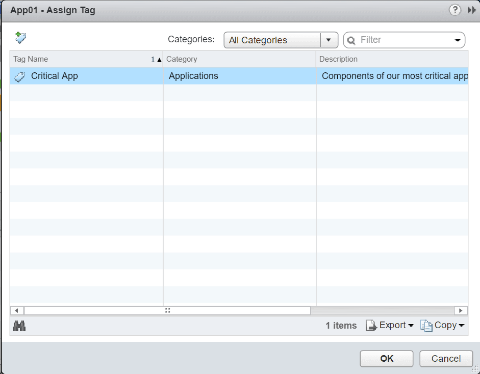Open the Copy dropdown menu
This screenshot has width=480, height=374.
point(442,326)
